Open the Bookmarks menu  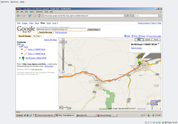coord(39,12)
